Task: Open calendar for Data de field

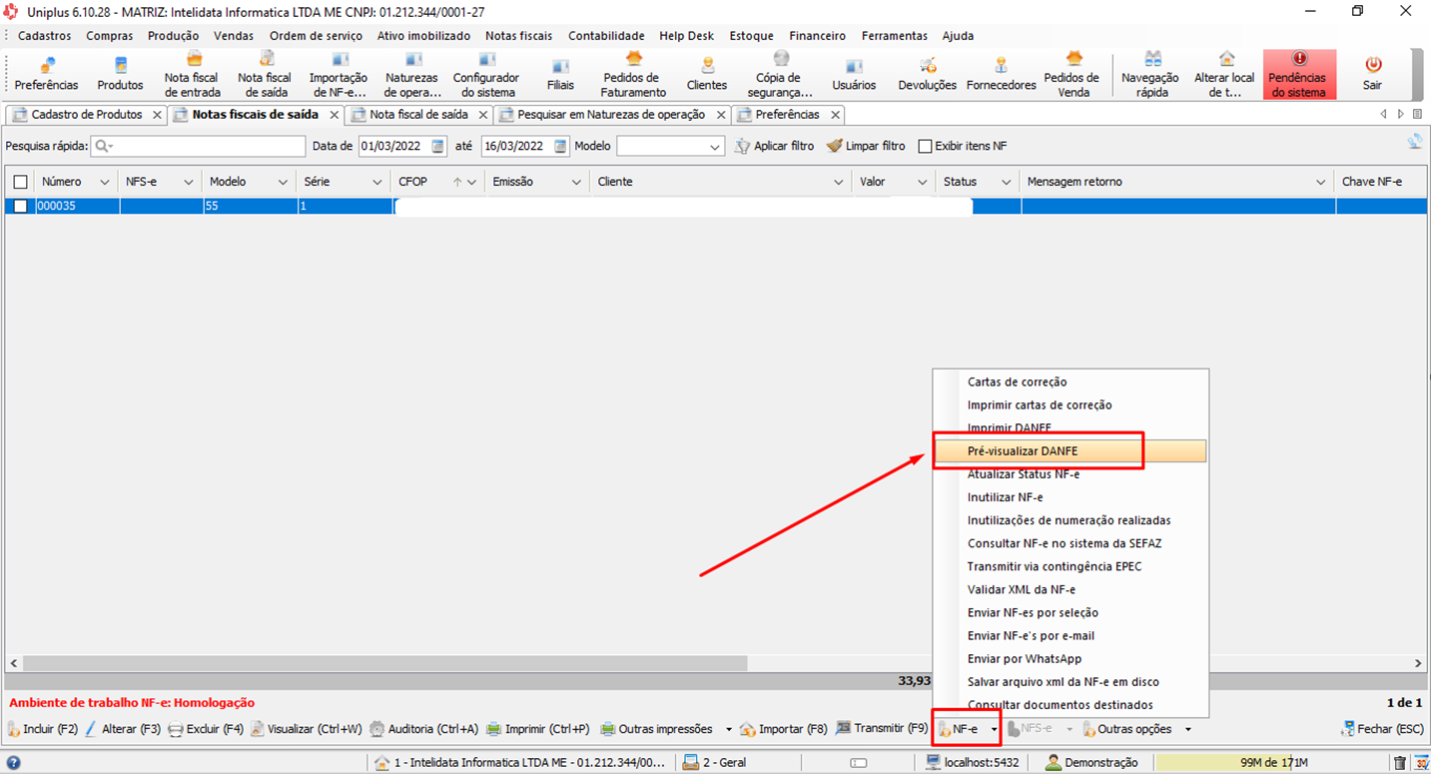Action: (438, 146)
